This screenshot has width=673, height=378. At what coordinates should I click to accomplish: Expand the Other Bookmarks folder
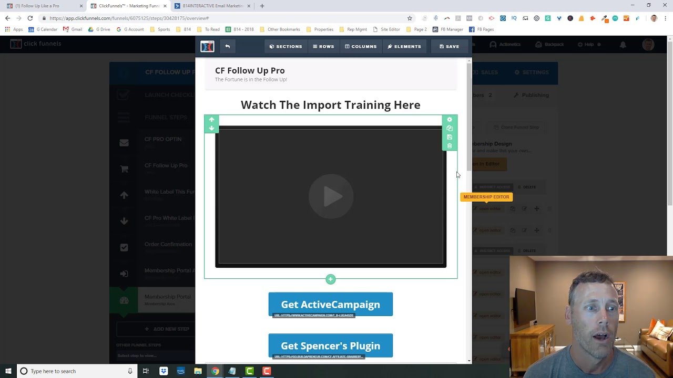coord(280,29)
